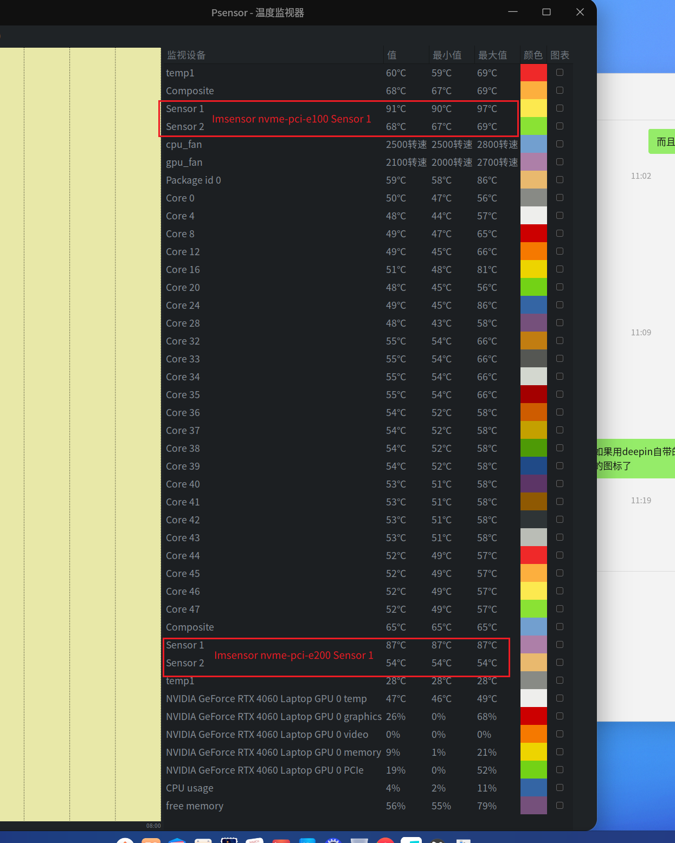Enable the Core 16 graph checkbox
675x843 pixels.
click(x=560, y=269)
